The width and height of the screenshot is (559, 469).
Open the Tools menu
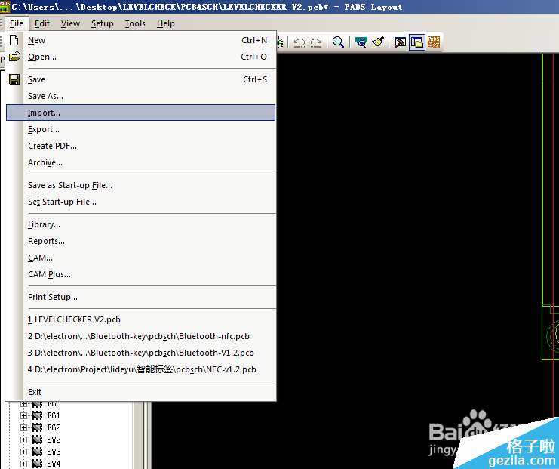(135, 23)
